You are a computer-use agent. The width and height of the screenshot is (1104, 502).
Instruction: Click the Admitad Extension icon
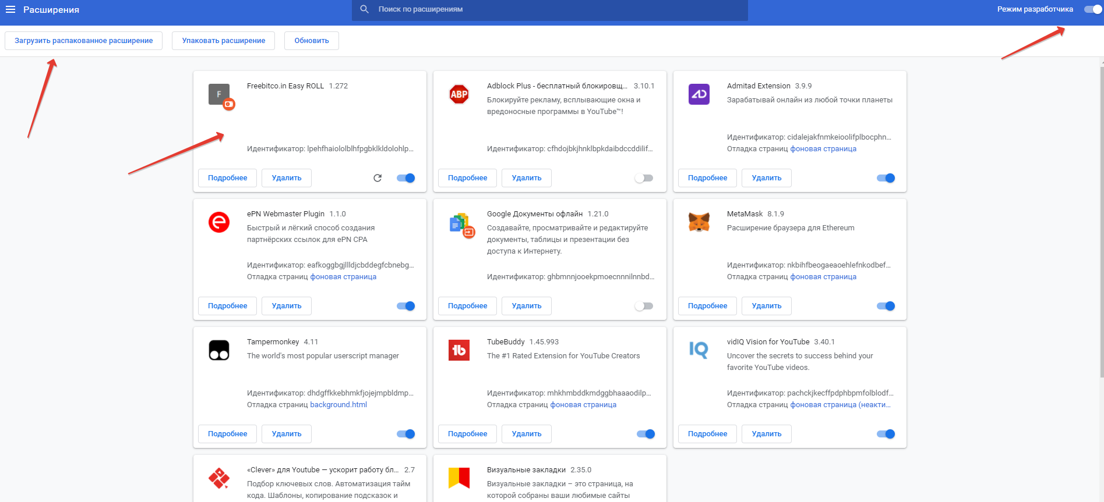699,94
